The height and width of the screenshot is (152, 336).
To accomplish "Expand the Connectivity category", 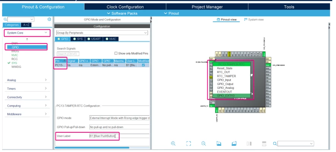I will [x=27, y=97].
